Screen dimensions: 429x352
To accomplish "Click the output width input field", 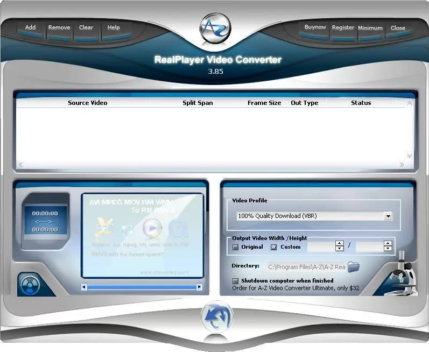I will 321,246.
